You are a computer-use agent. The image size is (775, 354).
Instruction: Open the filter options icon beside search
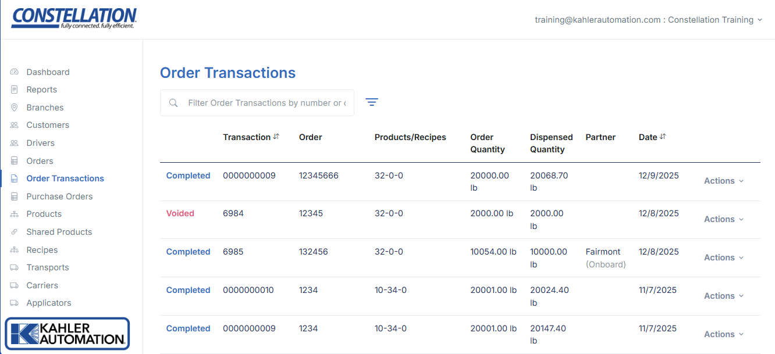point(372,102)
